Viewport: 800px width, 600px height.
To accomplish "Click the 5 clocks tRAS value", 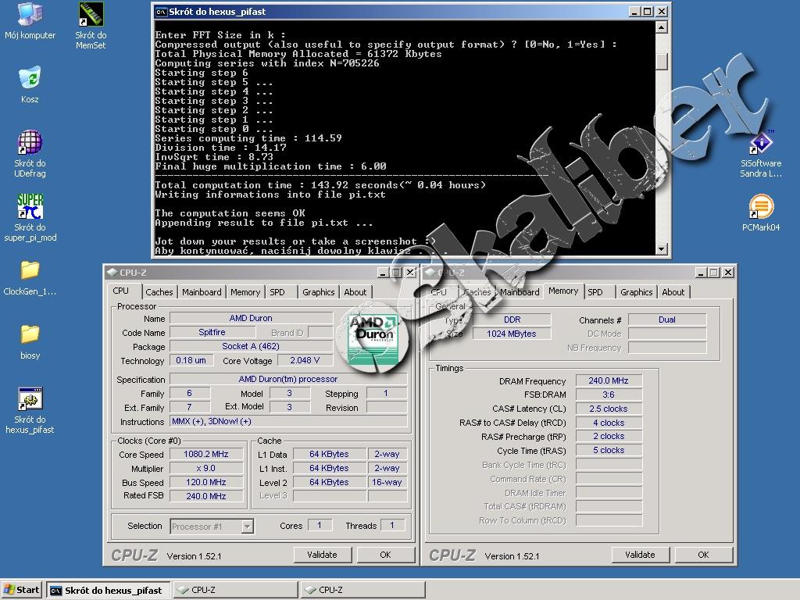I will click(x=609, y=450).
